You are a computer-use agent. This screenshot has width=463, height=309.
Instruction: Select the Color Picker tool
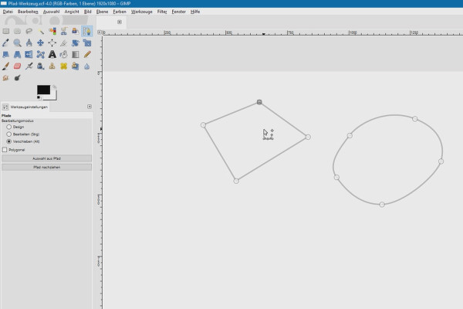click(6, 43)
